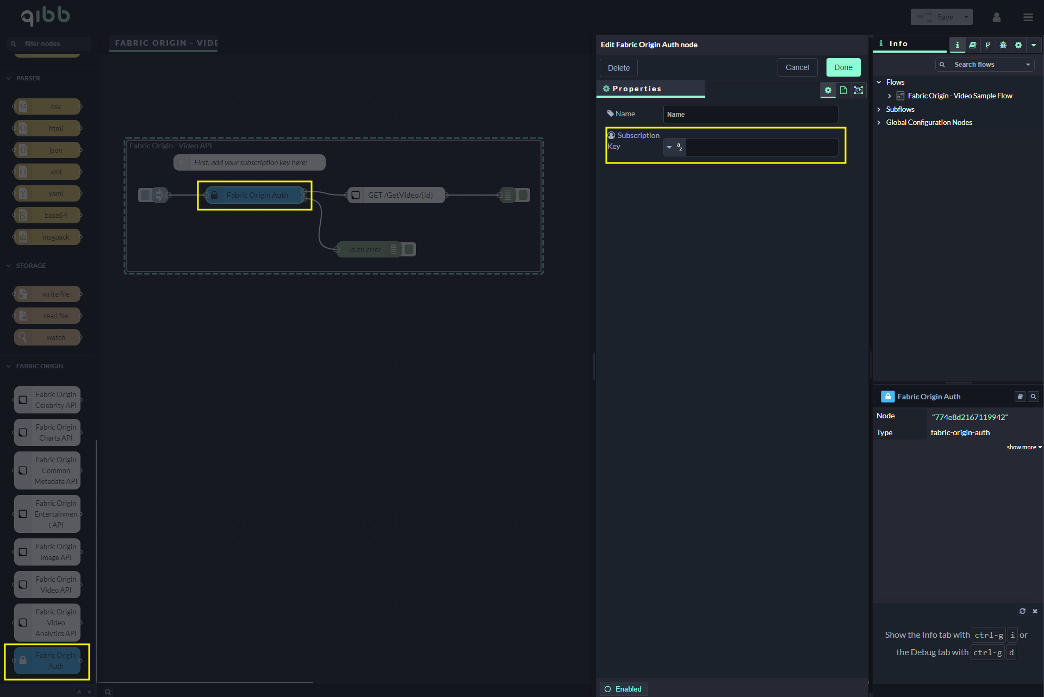Click the qibb logo
Image resolution: width=1044 pixels, height=697 pixels.
pyautogui.click(x=46, y=16)
